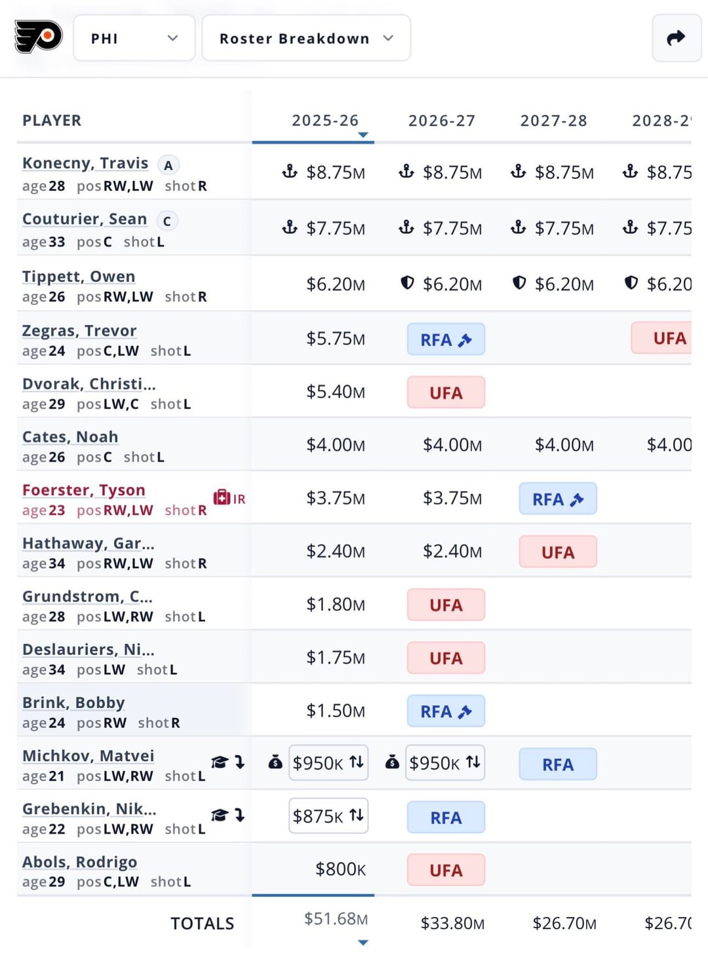Viewport: 708px width, 957px height.
Task: Select the 2027-28 season column header
Action: (553, 121)
